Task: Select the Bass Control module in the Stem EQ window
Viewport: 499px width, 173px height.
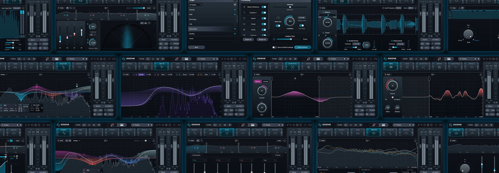Action: coord(146,66)
